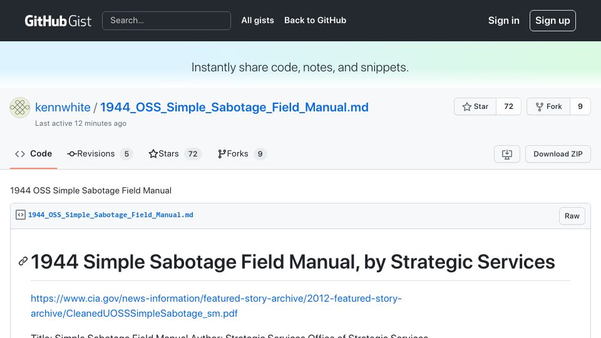
Task: Open the GitHub Gist logo home link
Action: click(x=58, y=21)
